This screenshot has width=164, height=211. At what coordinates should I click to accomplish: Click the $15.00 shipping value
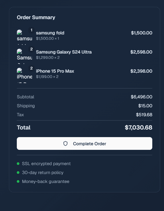(145, 106)
